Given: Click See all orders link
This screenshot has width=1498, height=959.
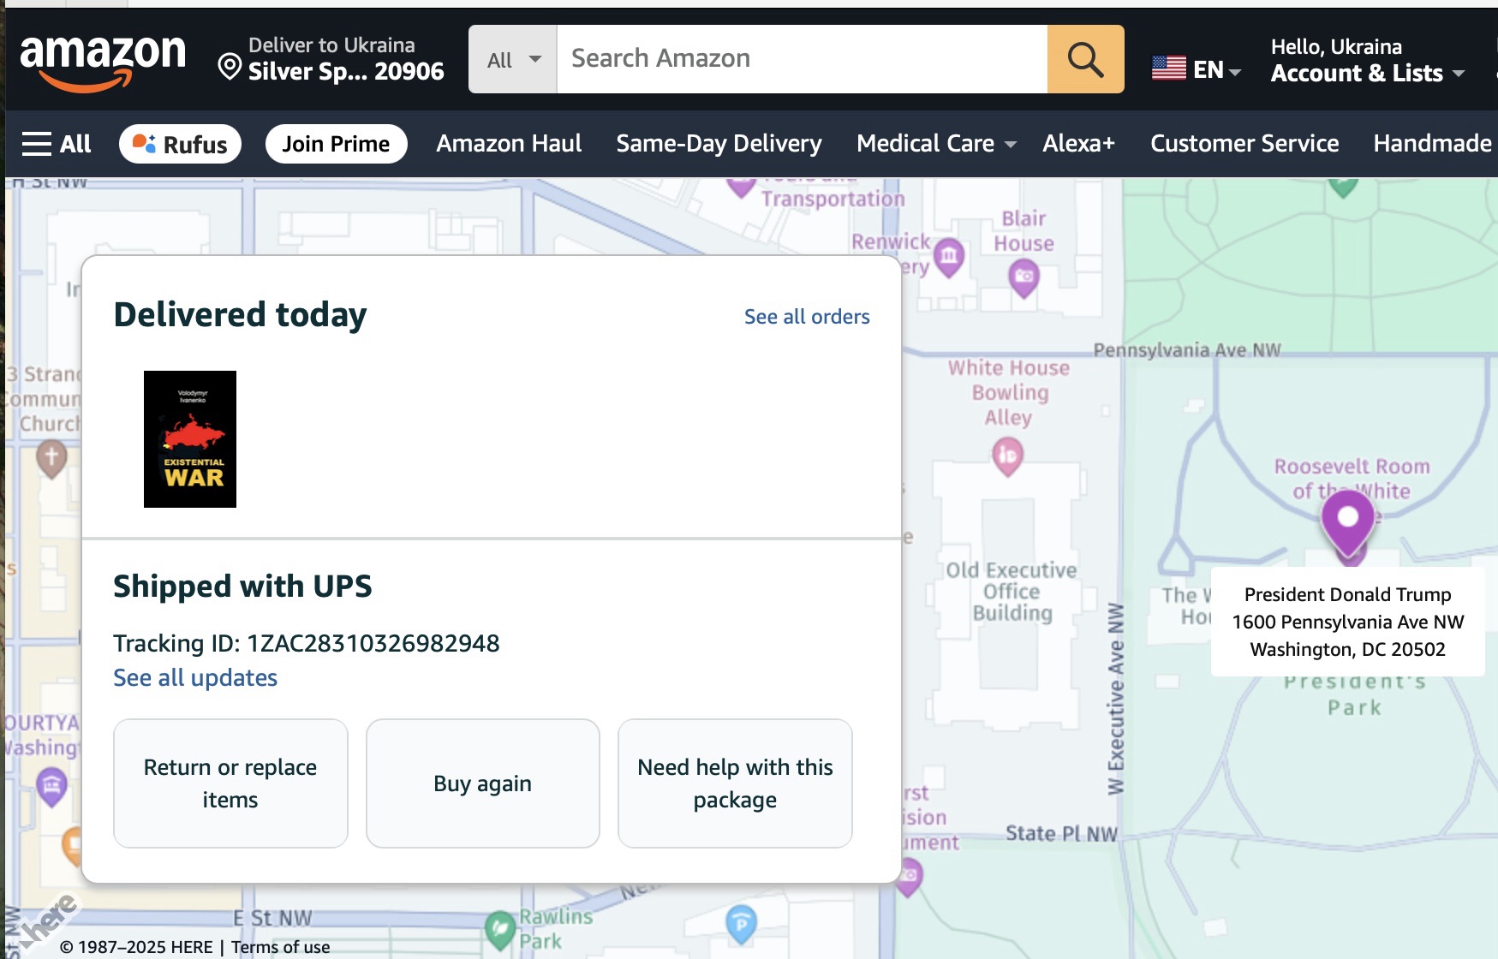Looking at the screenshot, I should [806, 317].
